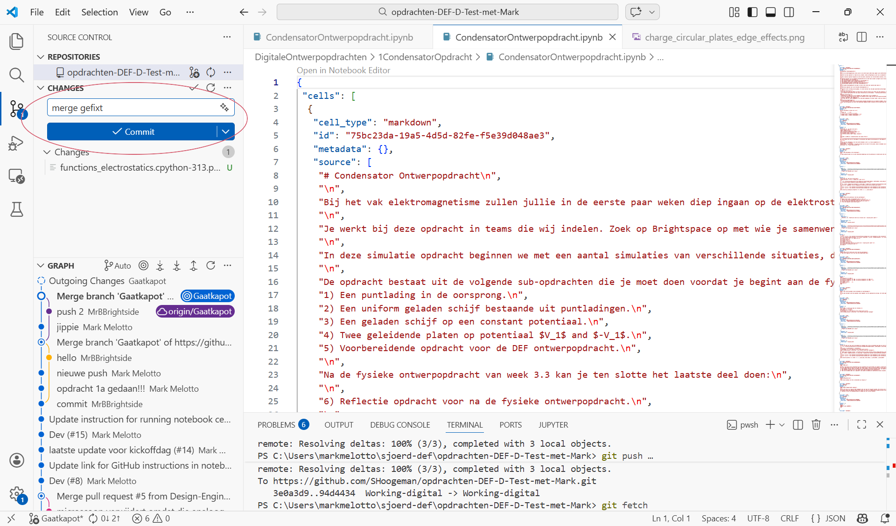Toggle the bottom panel layout button
The width and height of the screenshot is (896, 526).
click(770, 12)
